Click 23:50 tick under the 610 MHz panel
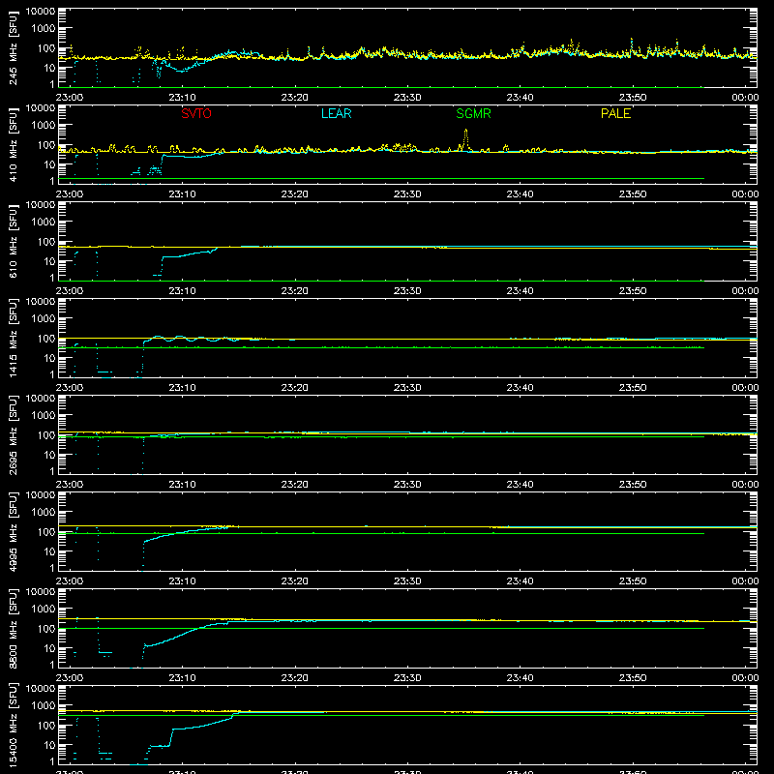 coord(633,291)
